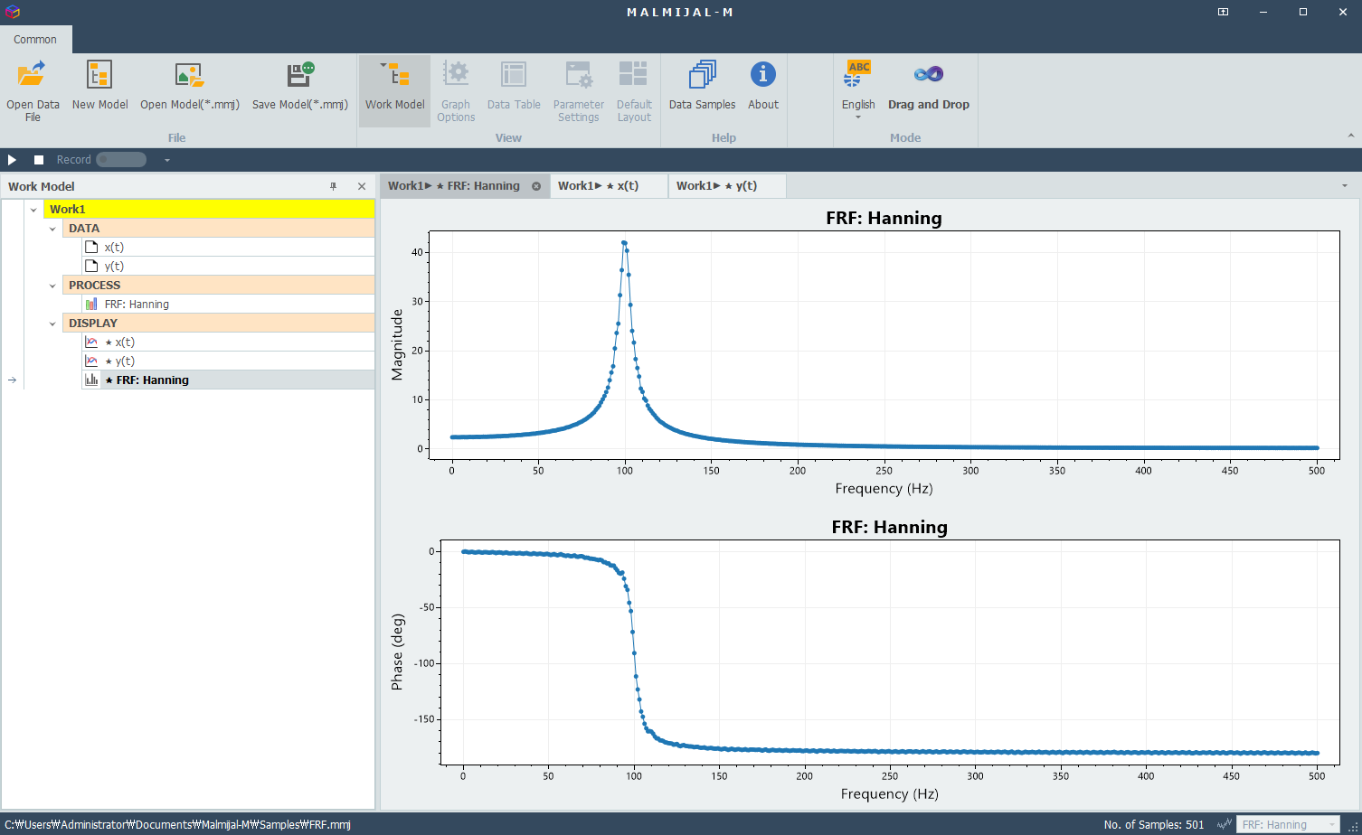Screen dimensions: 1362x835
Task: Open the document tab list dropdown
Action: (1344, 186)
